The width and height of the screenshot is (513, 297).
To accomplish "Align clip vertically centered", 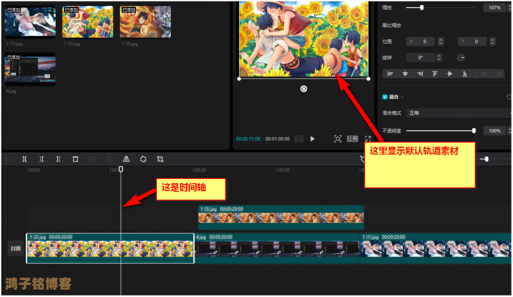I will (x=450, y=74).
